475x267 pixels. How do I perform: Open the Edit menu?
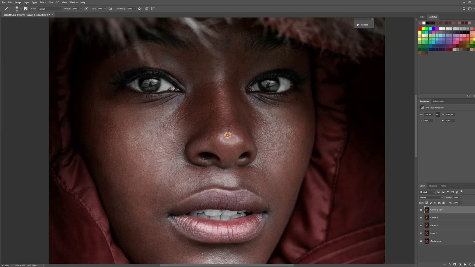coord(10,2)
